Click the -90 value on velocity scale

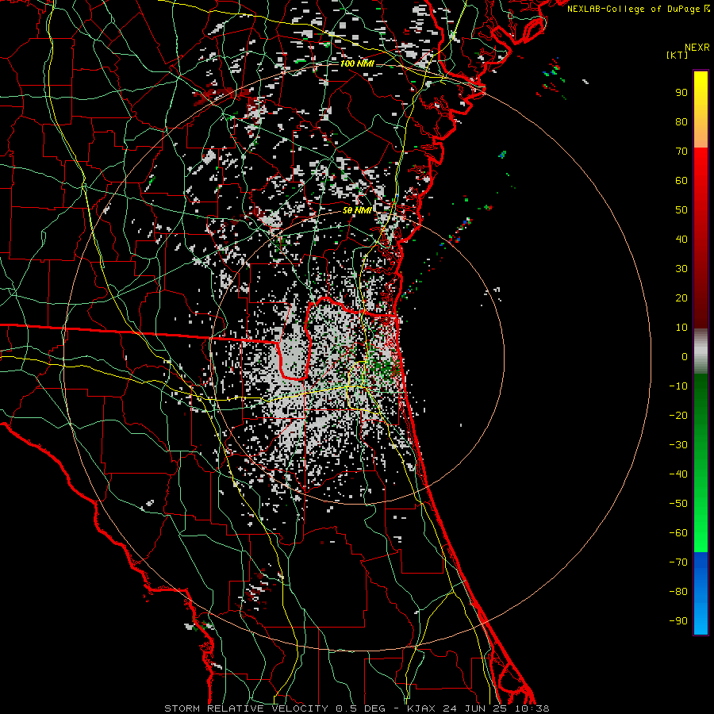(678, 621)
